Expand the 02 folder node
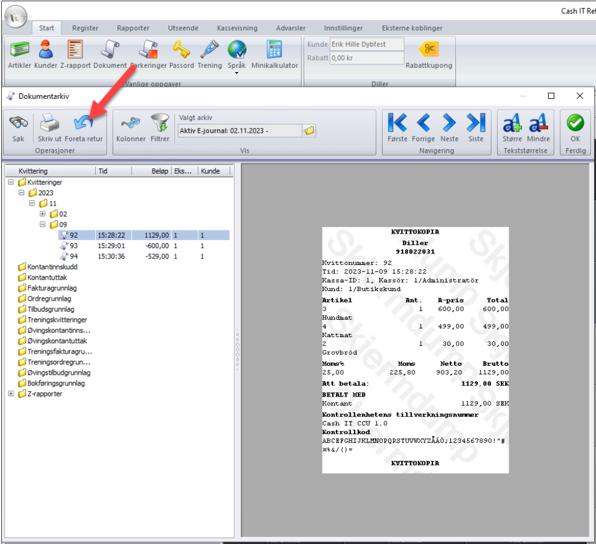 [42, 214]
